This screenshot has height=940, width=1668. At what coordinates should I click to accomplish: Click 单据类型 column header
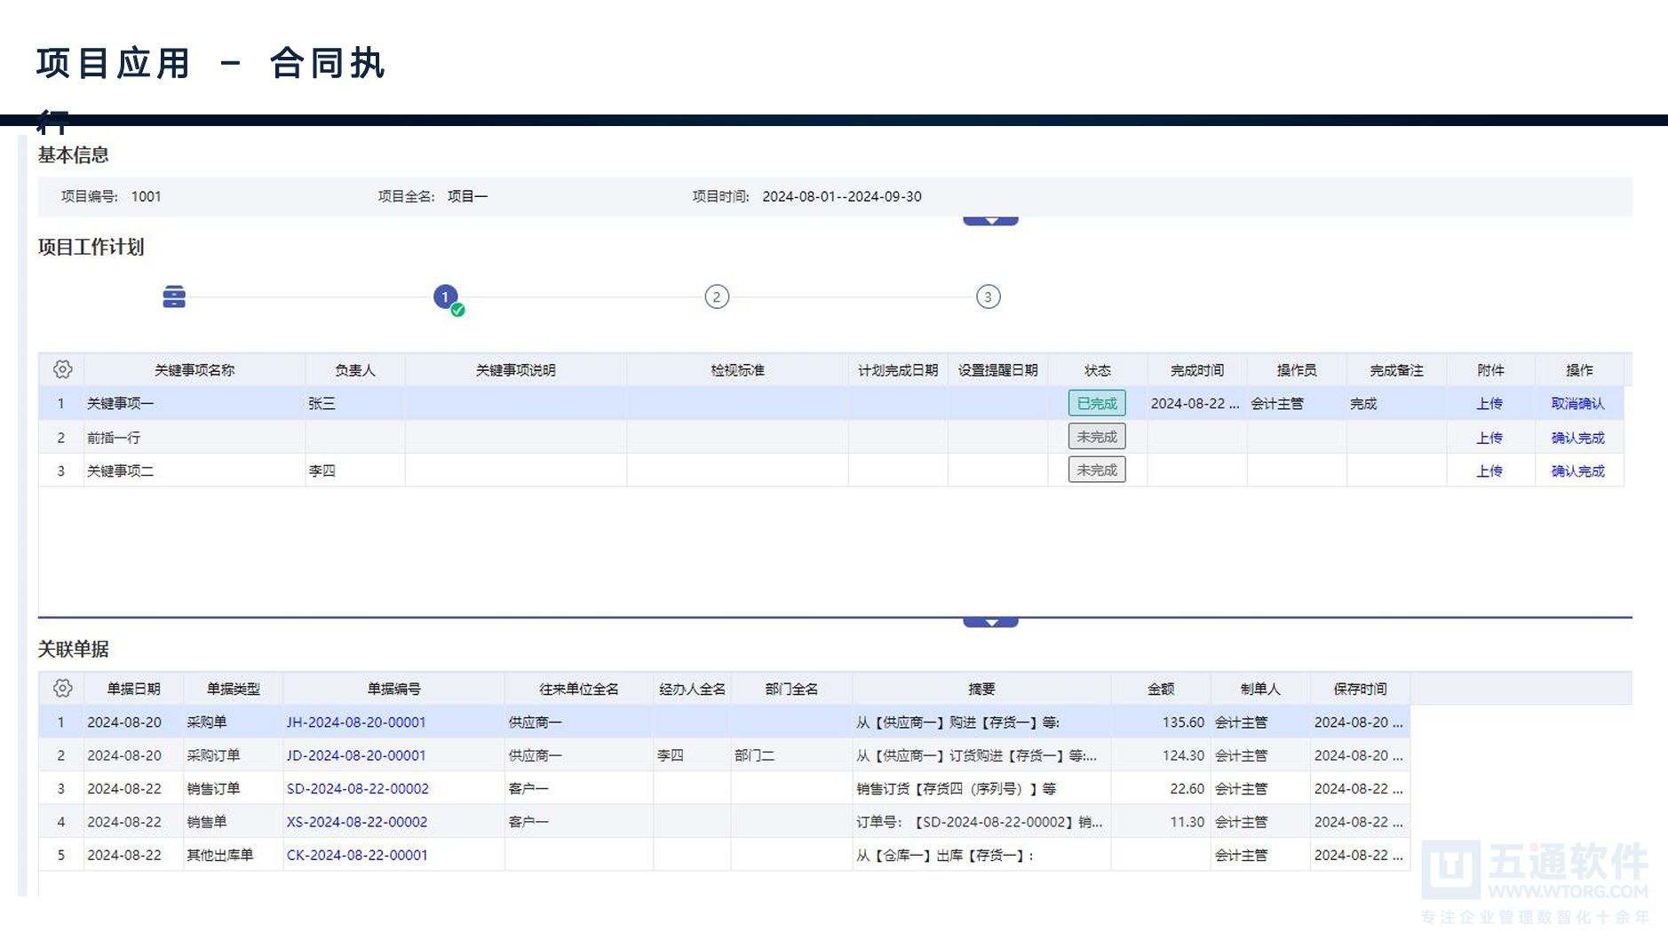pos(233,689)
